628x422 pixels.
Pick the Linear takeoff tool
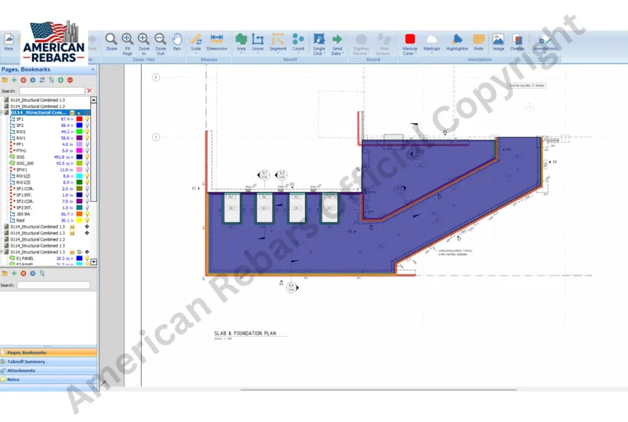(258, 42)
